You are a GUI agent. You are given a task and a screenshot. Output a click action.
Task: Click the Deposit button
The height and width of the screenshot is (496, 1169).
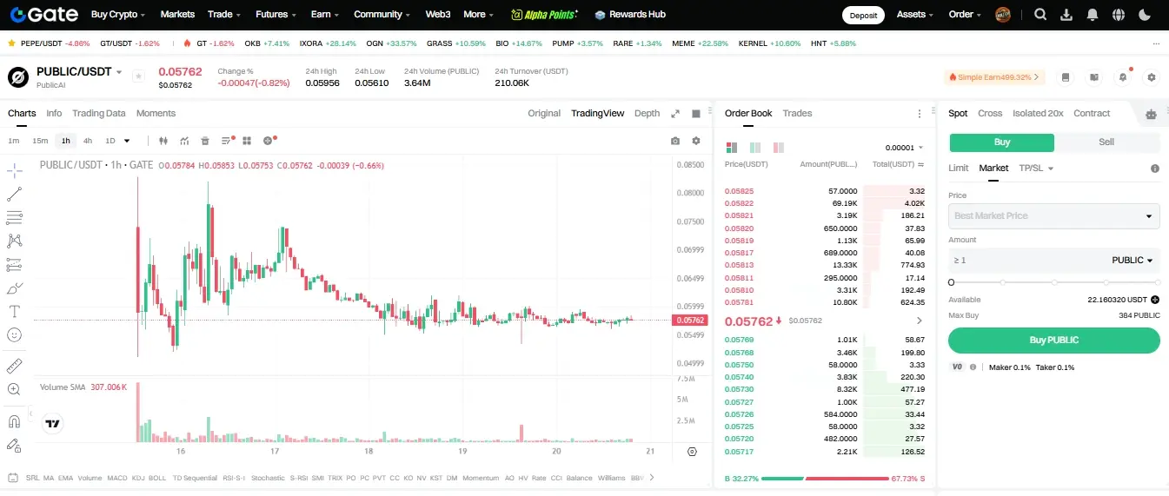tap(863, 15)
